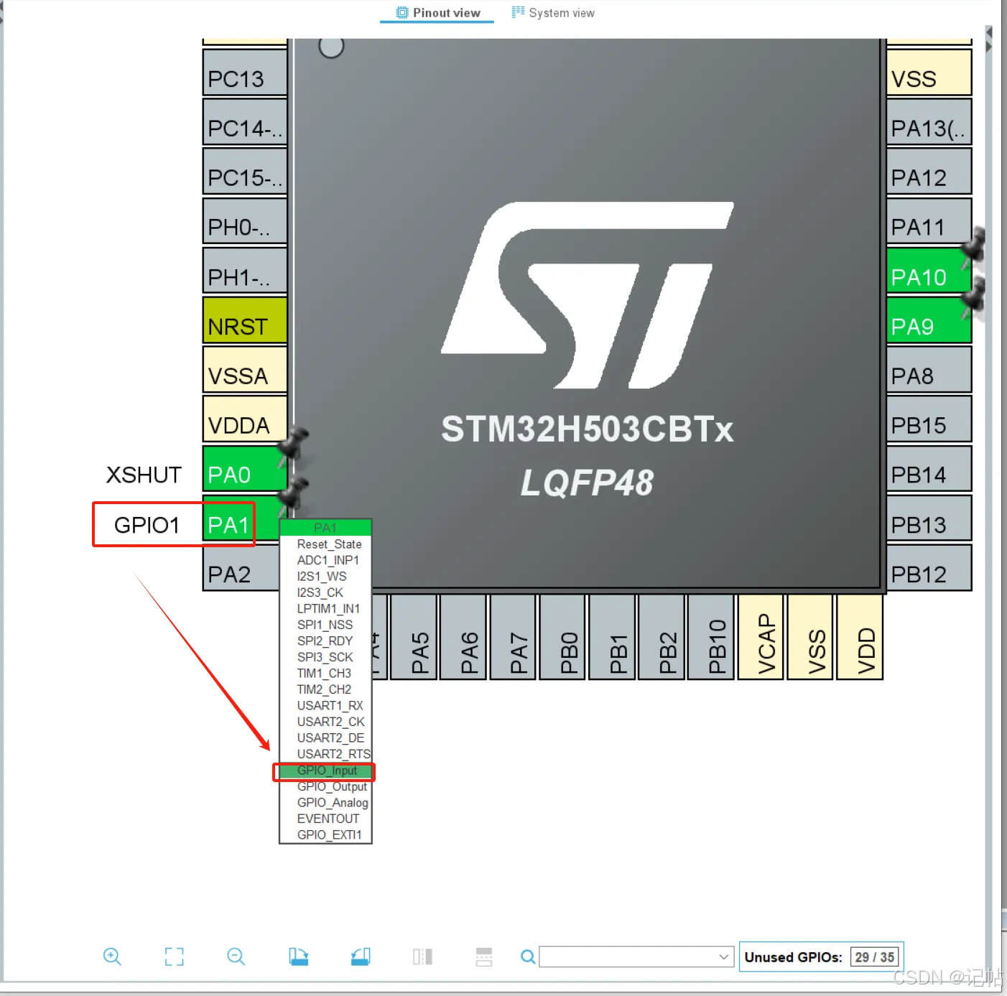Image resolution: width=1007 pixels, height=996 pixels.
Task: Click the PA8 pin
Action: 929,370
